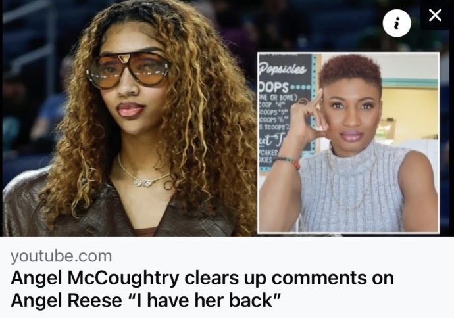Click the beaded bracelet in inset photo
Viewport: 454px width, 318px height.
click(288, 162)
